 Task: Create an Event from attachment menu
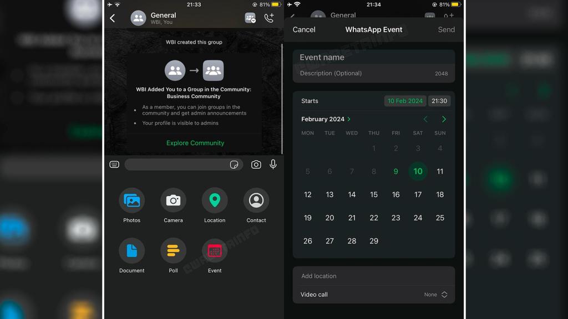[215, 250]
